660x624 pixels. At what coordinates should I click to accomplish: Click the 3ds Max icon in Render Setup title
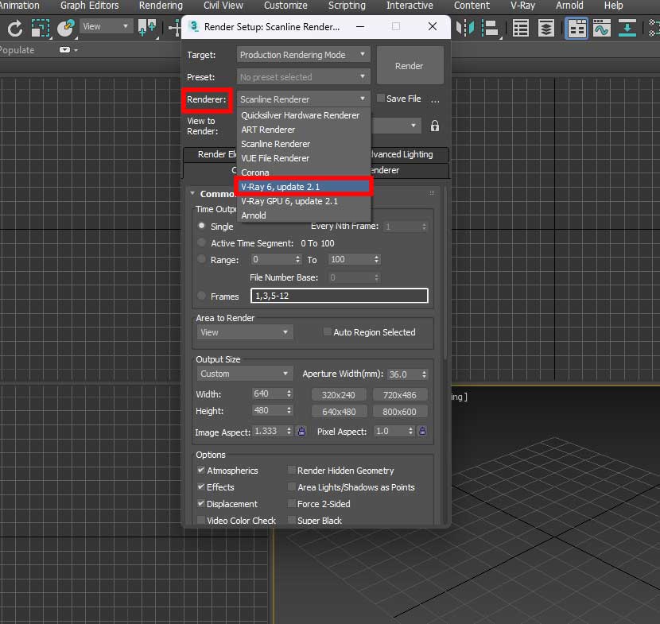coord(193,26)
